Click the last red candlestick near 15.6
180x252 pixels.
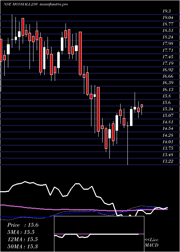[142, 106]
